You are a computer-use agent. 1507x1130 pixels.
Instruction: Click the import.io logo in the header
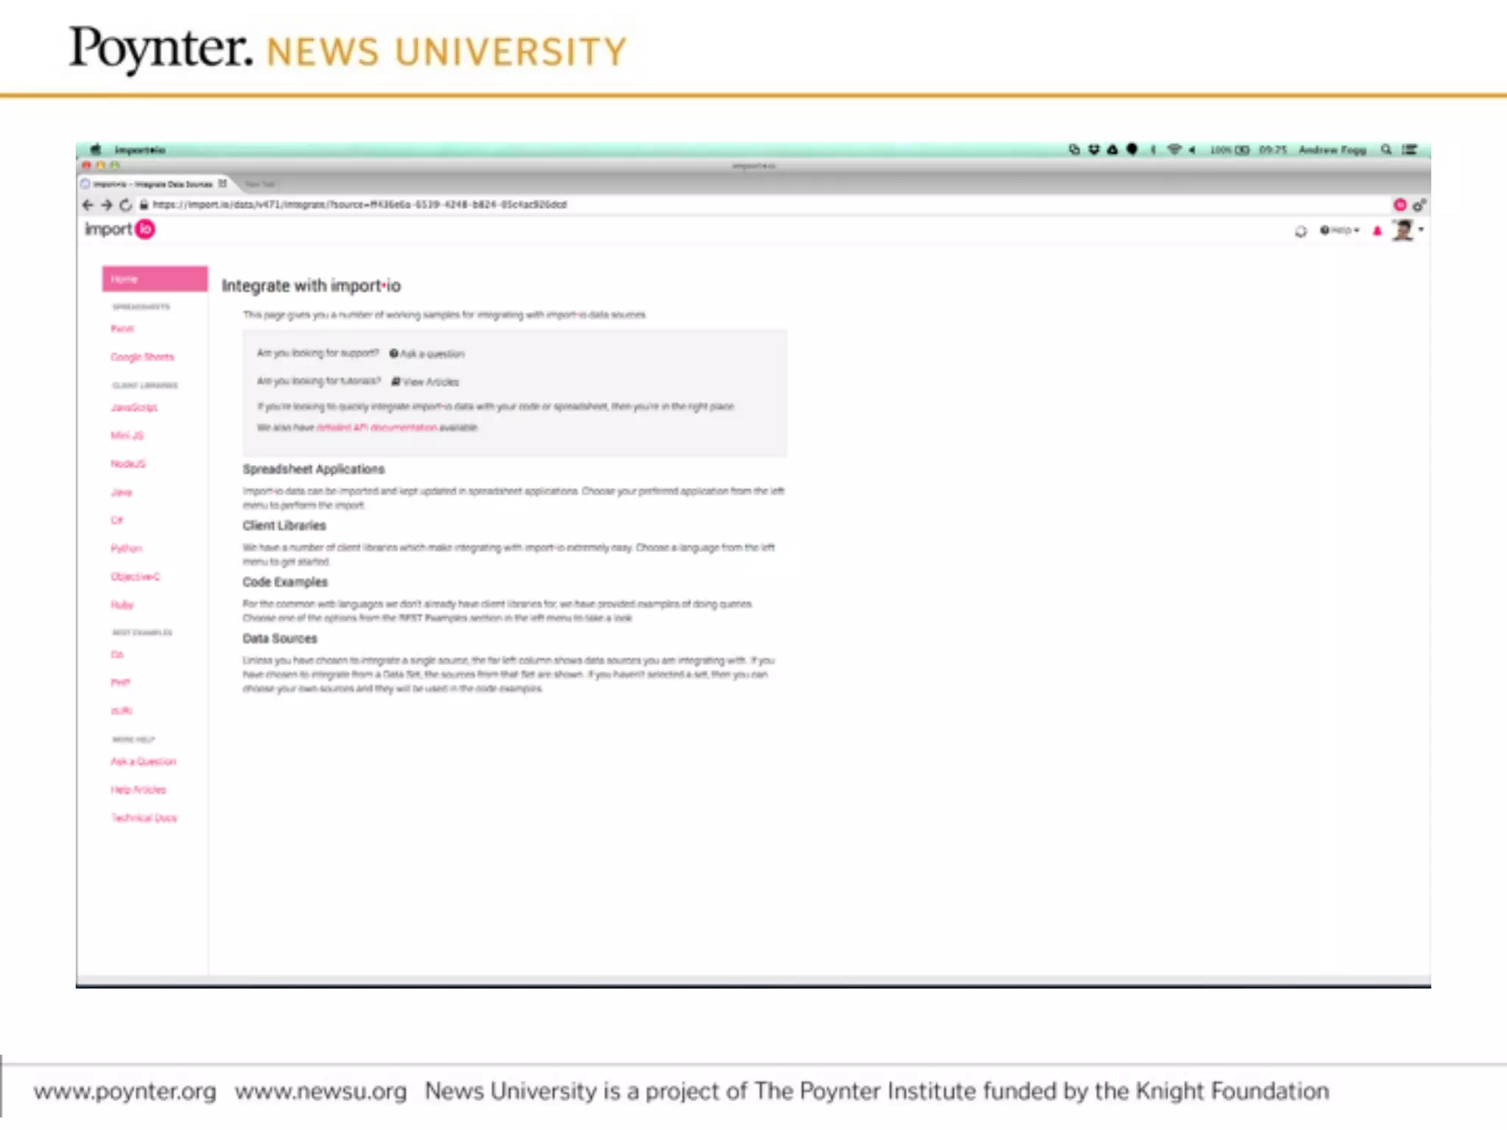pyautogui.click(x=120, y=230)
